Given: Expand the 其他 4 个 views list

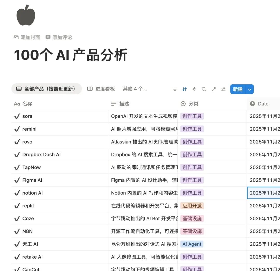Looking at the screenshot, I should (135, 89).
